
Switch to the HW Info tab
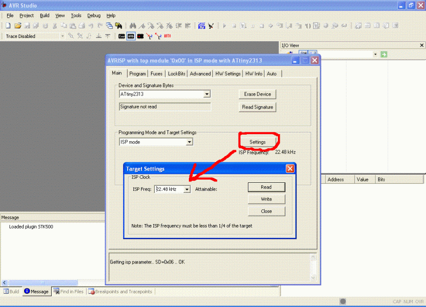point(254,74)
